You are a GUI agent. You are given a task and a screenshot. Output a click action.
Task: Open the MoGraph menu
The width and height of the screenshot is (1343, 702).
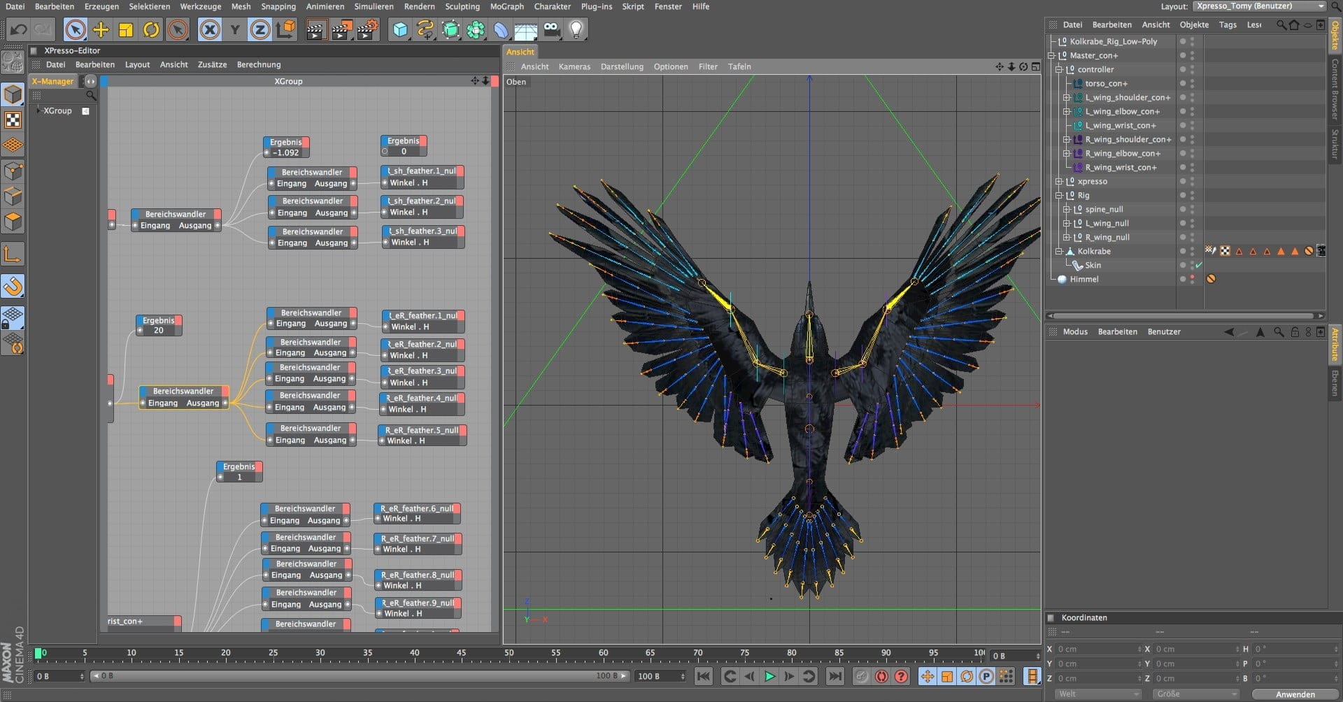click(506, 6)
